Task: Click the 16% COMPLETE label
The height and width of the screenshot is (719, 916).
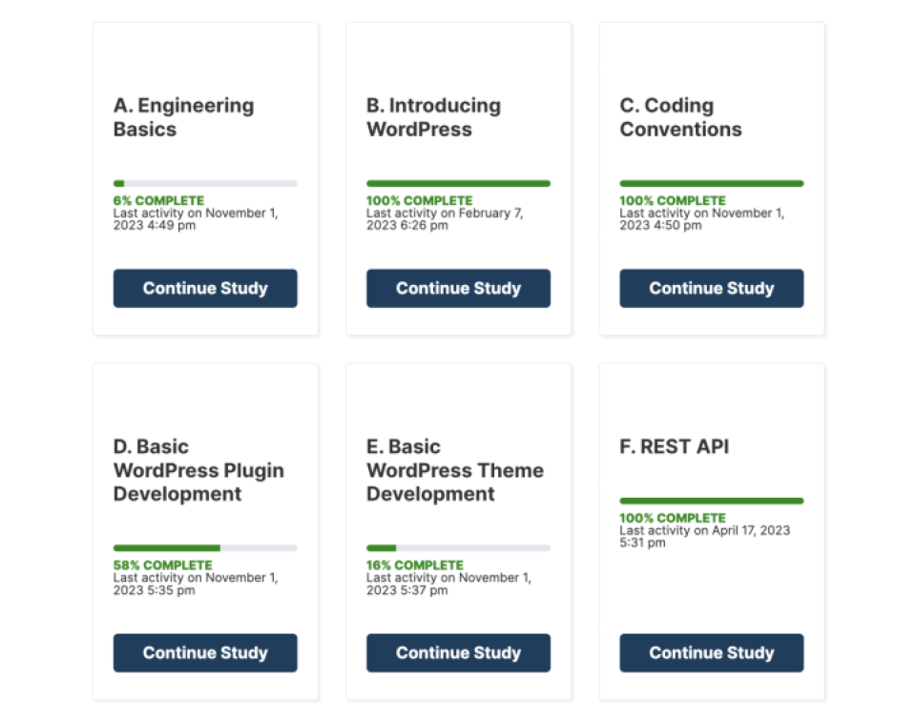Action: point(415,565)
